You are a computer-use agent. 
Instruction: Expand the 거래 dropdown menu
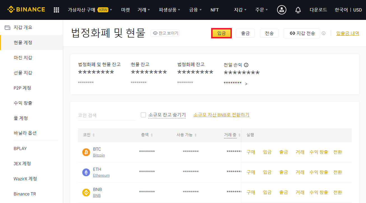[144, 10]
